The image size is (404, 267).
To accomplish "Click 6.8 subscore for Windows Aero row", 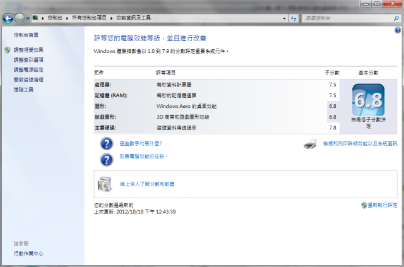I will tap(333, 106).
